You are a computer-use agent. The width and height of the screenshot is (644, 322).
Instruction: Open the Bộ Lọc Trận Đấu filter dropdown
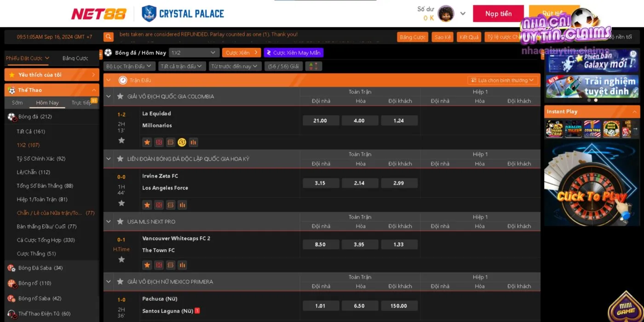tap(129, 66)
